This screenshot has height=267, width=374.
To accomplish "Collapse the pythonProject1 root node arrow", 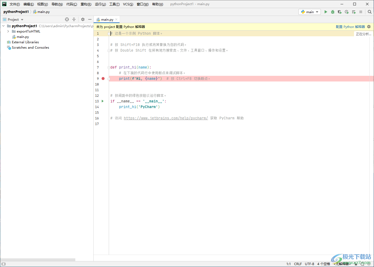I will (4, 26).
